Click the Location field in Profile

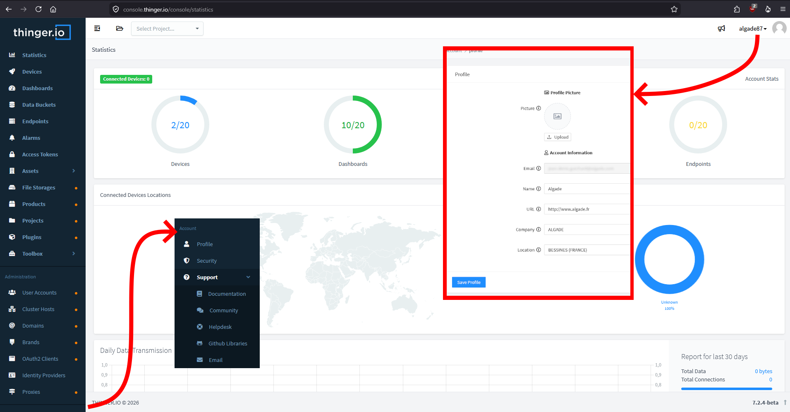tap(587, 250)
